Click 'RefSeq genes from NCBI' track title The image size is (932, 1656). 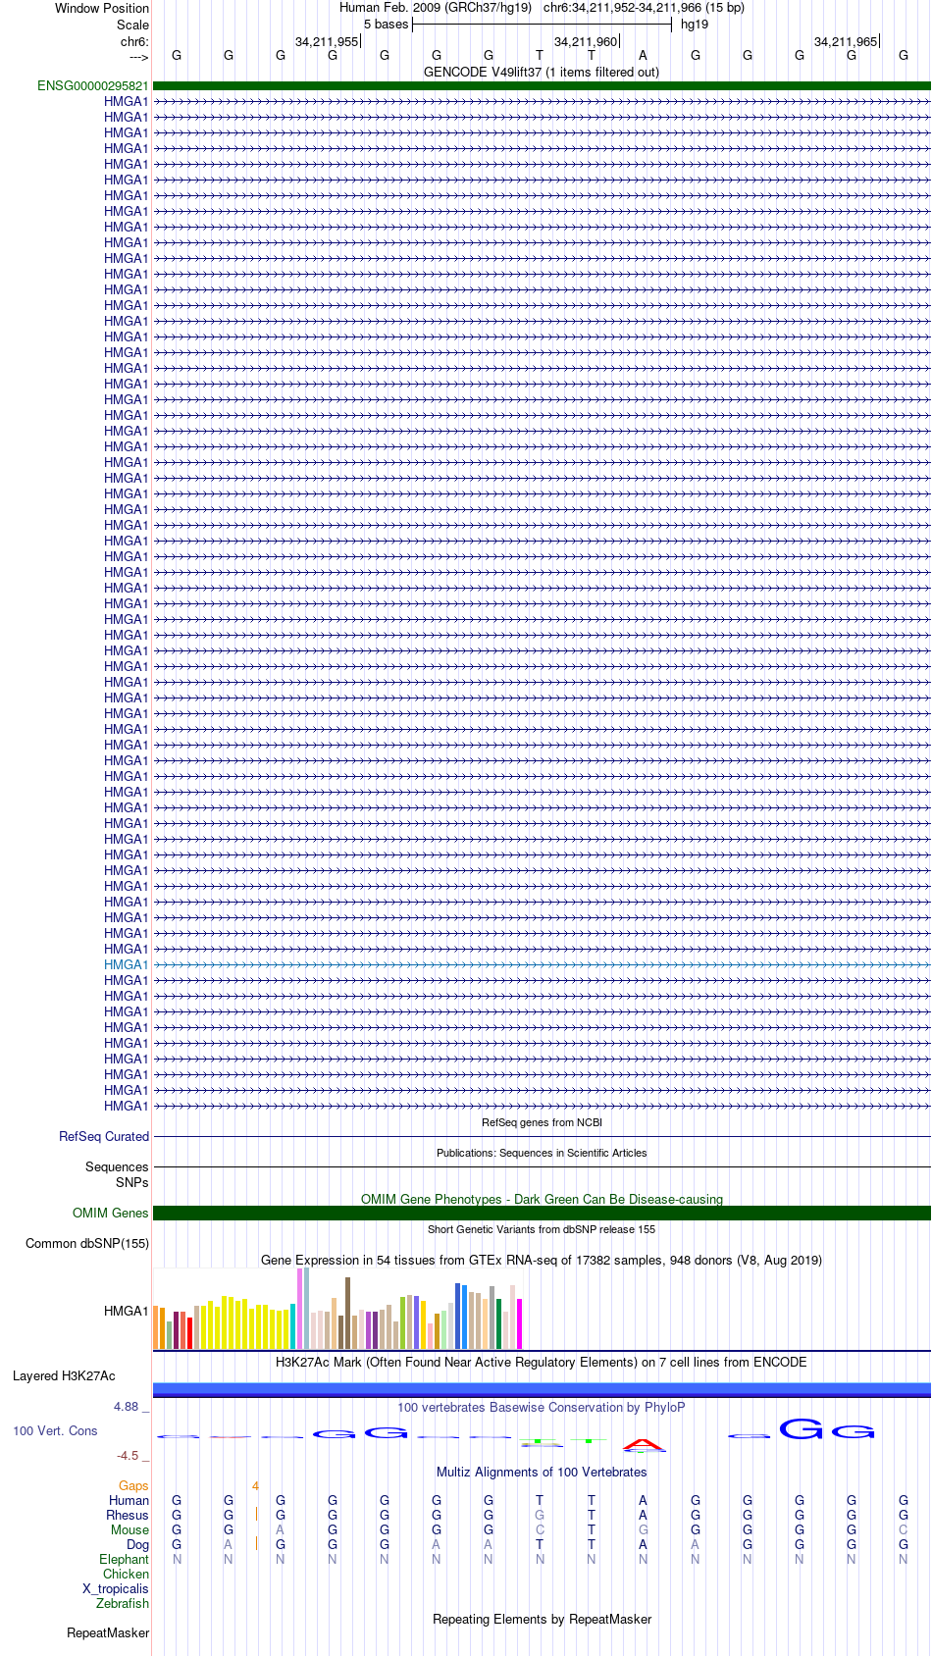click(542, 1122)
